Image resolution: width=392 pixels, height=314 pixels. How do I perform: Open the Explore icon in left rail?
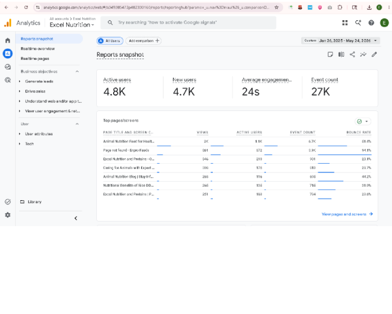click(x=8, y=67)
